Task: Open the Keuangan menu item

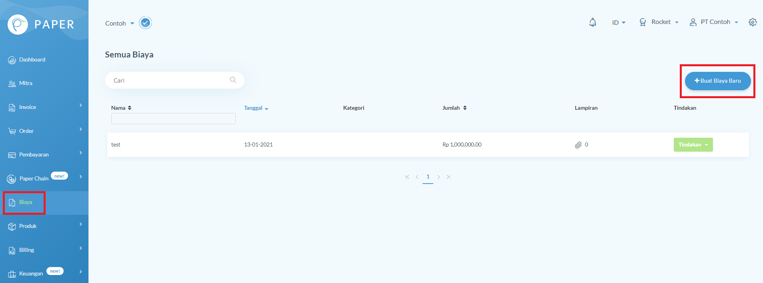Action: [31, 274]
